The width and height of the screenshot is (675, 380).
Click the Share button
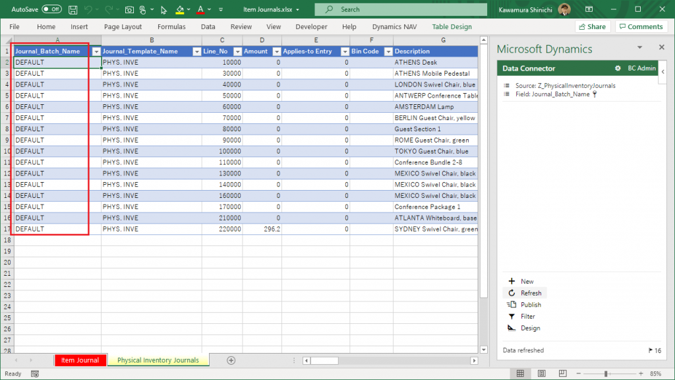593,26
